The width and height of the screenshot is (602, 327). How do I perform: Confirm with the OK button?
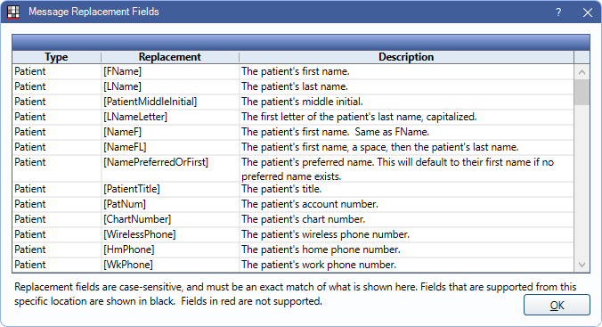[557, 305]
